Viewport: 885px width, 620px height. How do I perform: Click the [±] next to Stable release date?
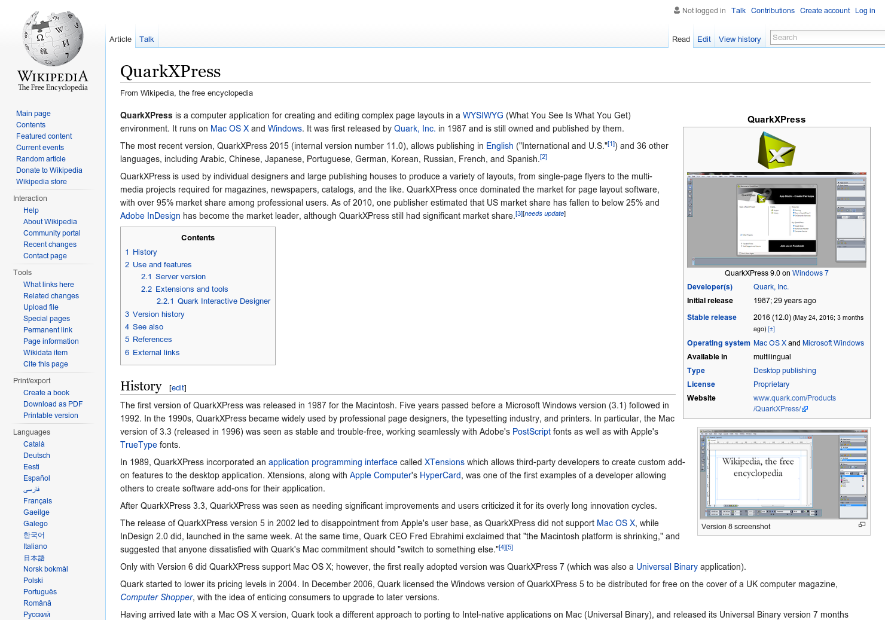[x=771, y=329]
